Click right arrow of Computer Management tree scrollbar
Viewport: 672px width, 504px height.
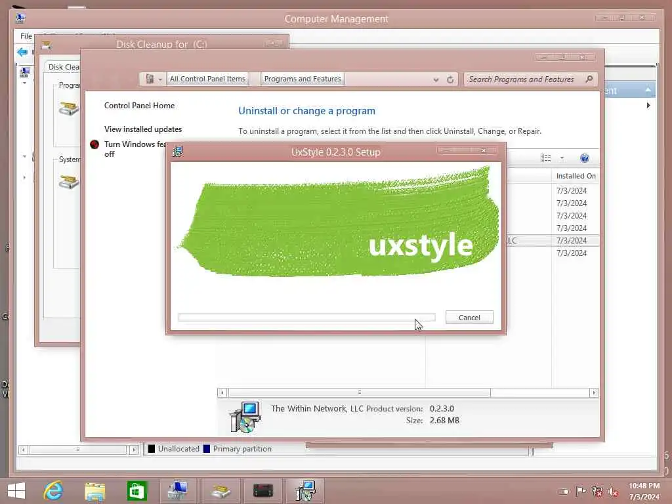click(x=134, y=450)
